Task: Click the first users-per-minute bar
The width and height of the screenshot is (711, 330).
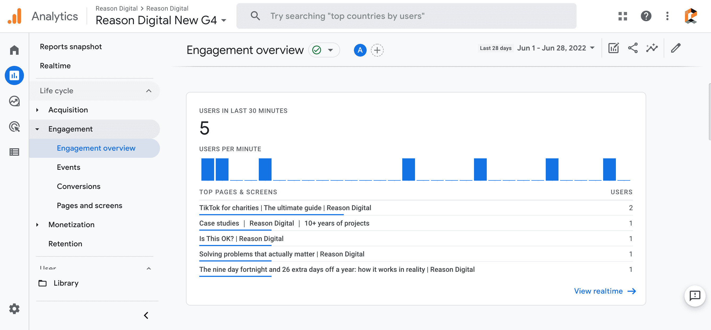Action: click(x=208, y=170)
